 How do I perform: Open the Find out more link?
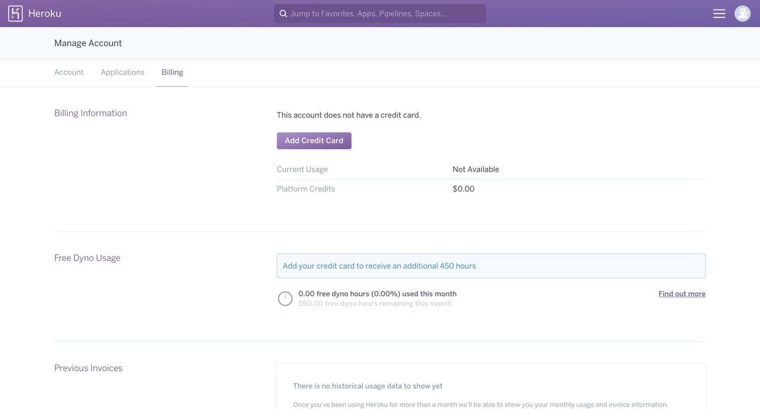682,294
